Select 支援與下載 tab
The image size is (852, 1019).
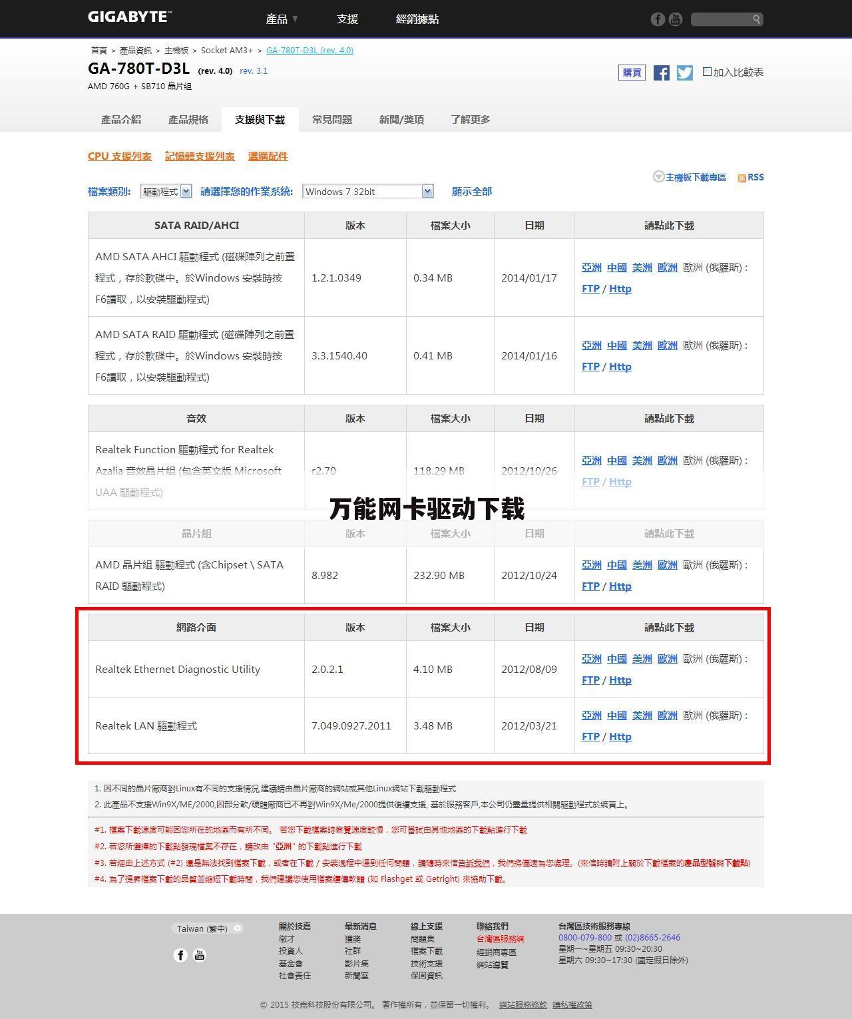pyautogui.click(x=260, y=120)
